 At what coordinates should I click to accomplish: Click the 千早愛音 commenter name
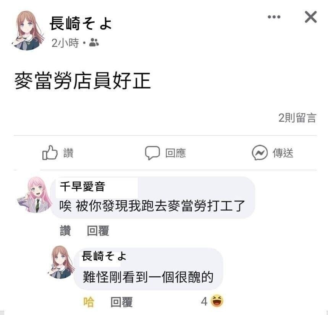click(82, 187)
